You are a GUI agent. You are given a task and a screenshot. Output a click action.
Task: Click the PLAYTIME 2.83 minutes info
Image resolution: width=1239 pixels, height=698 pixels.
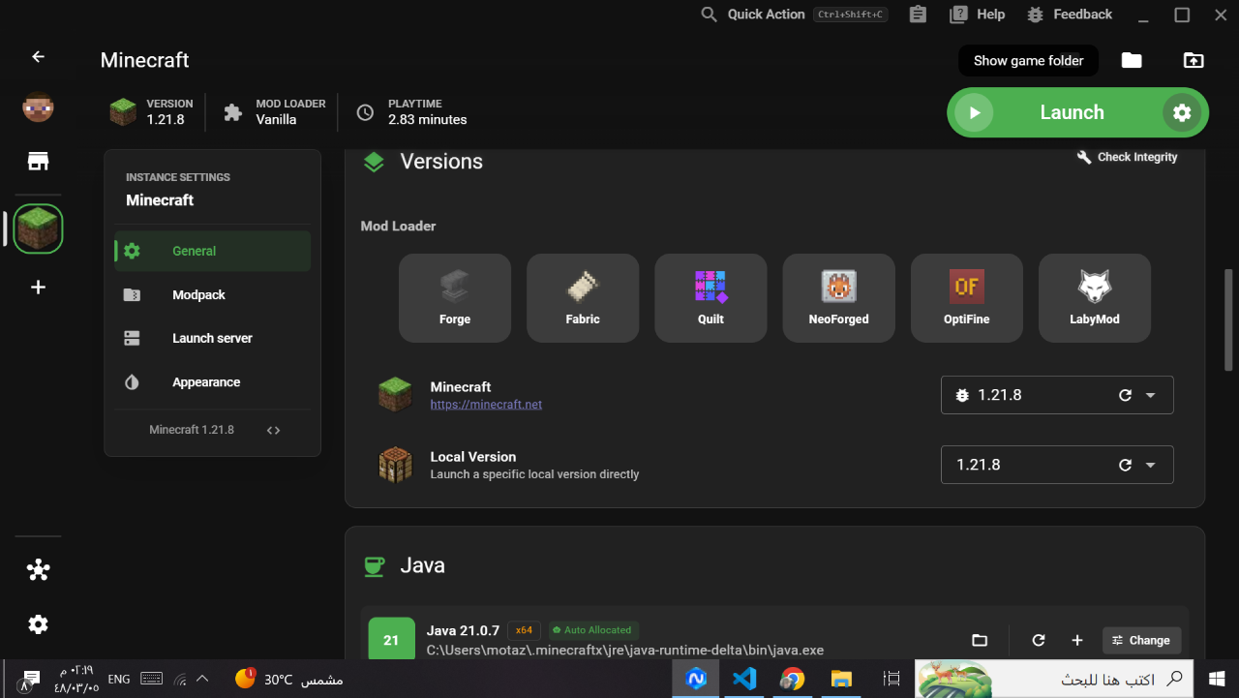pos(410,111)
